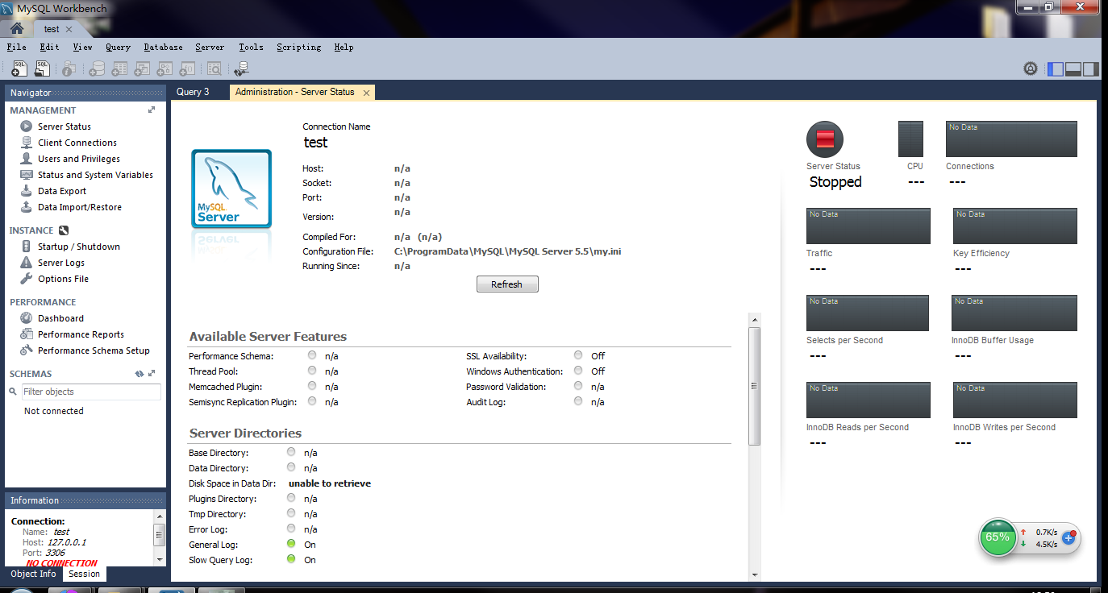Click the Information panel scrollbar up arrow
The width and height of the screenshot is (1108, 593).
[160, 516]
